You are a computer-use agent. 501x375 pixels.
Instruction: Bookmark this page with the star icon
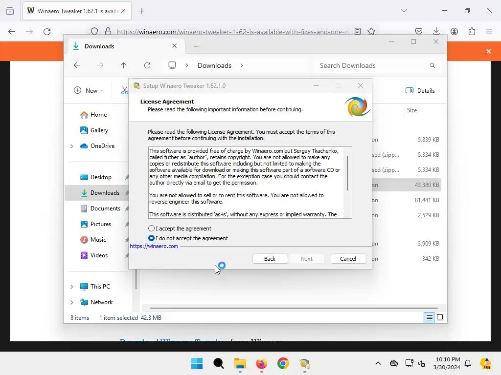371,31
